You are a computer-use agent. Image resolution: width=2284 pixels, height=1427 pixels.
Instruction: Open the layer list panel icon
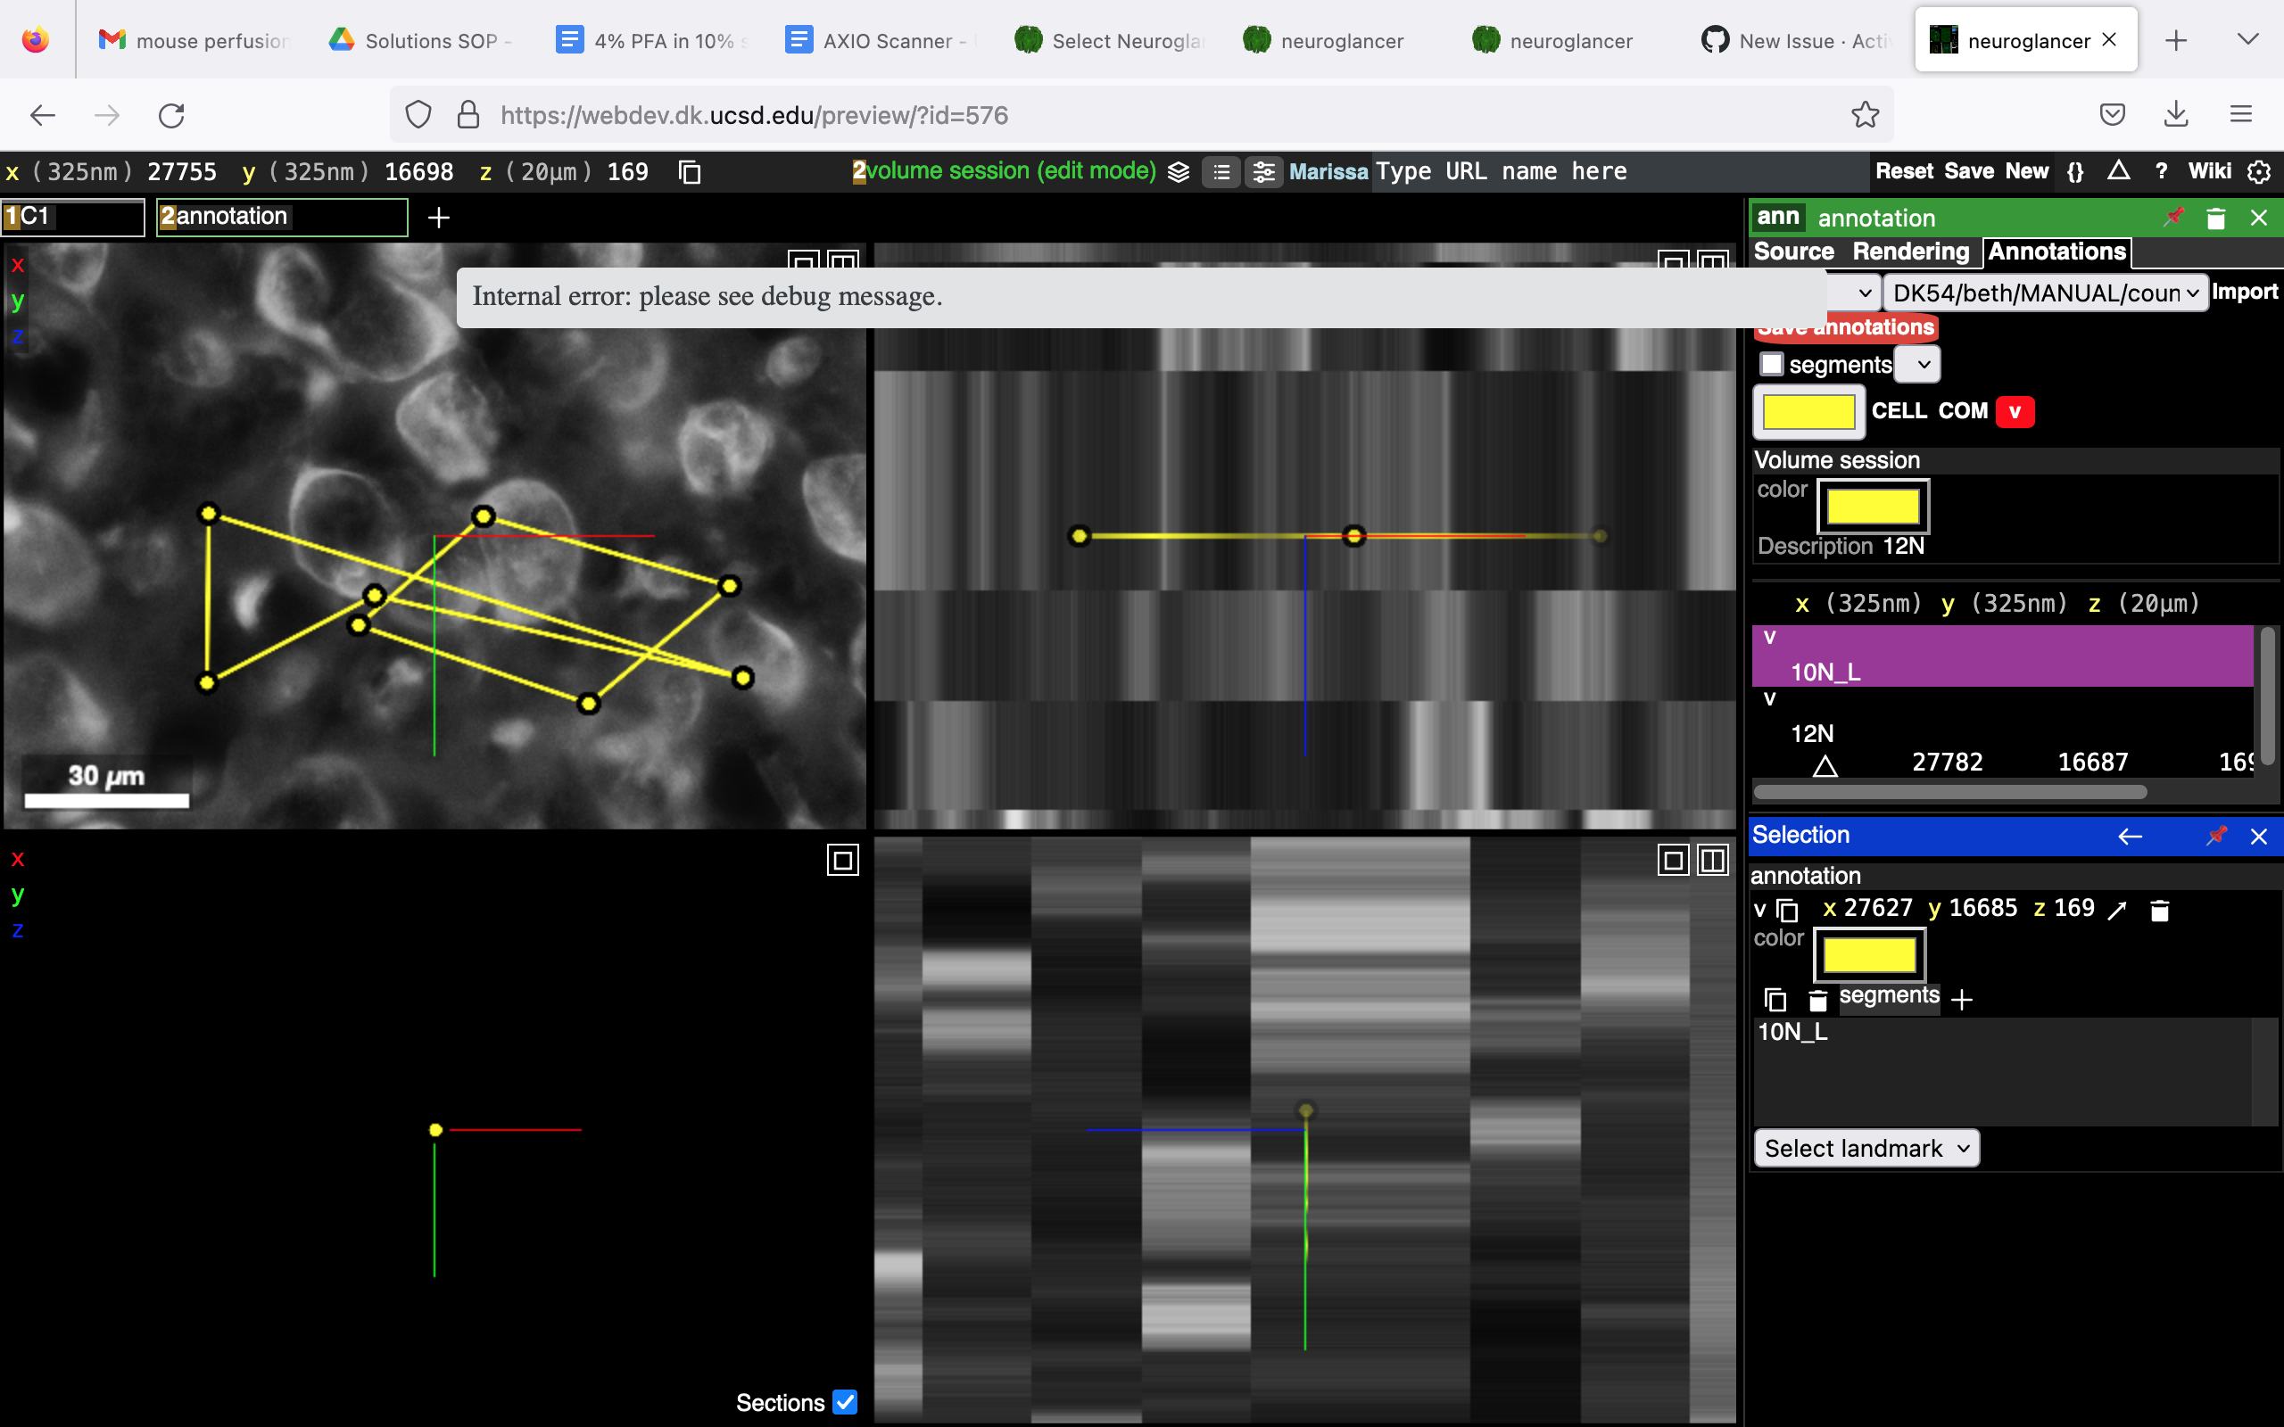[1221, 172]
